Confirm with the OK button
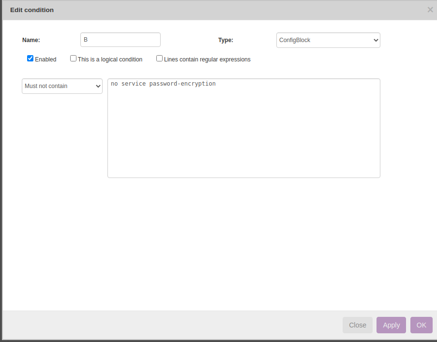This screenshot has width=437, height=342. point(421,325)
